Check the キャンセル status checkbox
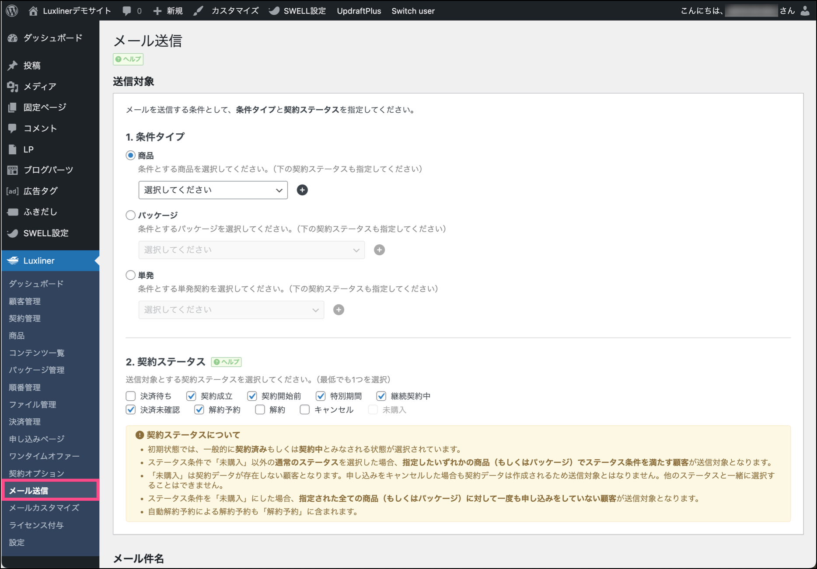The width and height of the screenshot is (817, 569). [x=305, y=409]
